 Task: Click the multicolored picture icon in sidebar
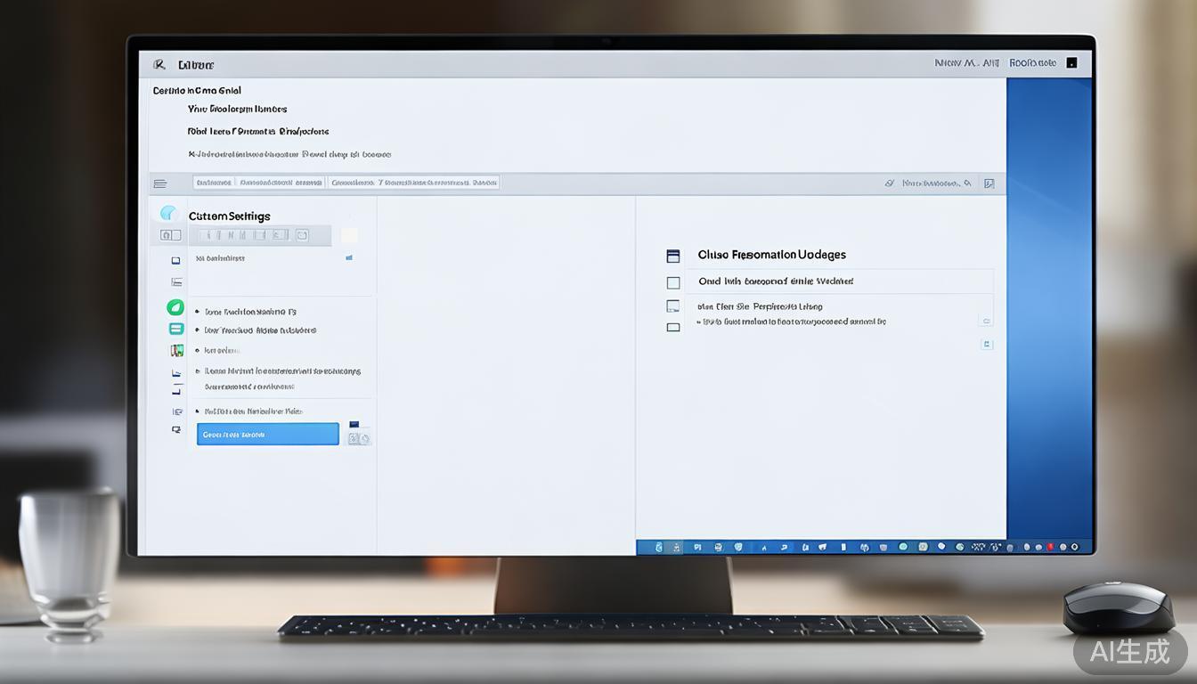176,350
